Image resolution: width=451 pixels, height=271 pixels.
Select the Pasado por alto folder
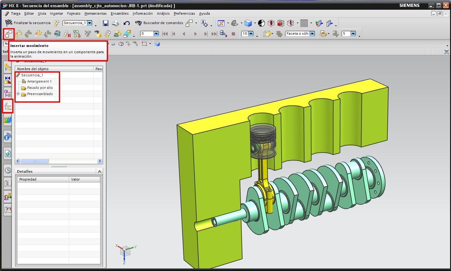tap(40, 88)
